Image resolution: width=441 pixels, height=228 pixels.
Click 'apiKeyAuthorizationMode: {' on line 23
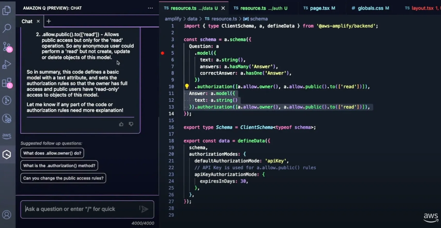[230, 174]
